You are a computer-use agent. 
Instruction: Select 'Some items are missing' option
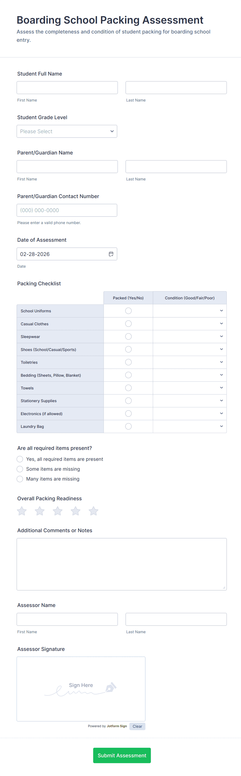click(x=20, y=469)
